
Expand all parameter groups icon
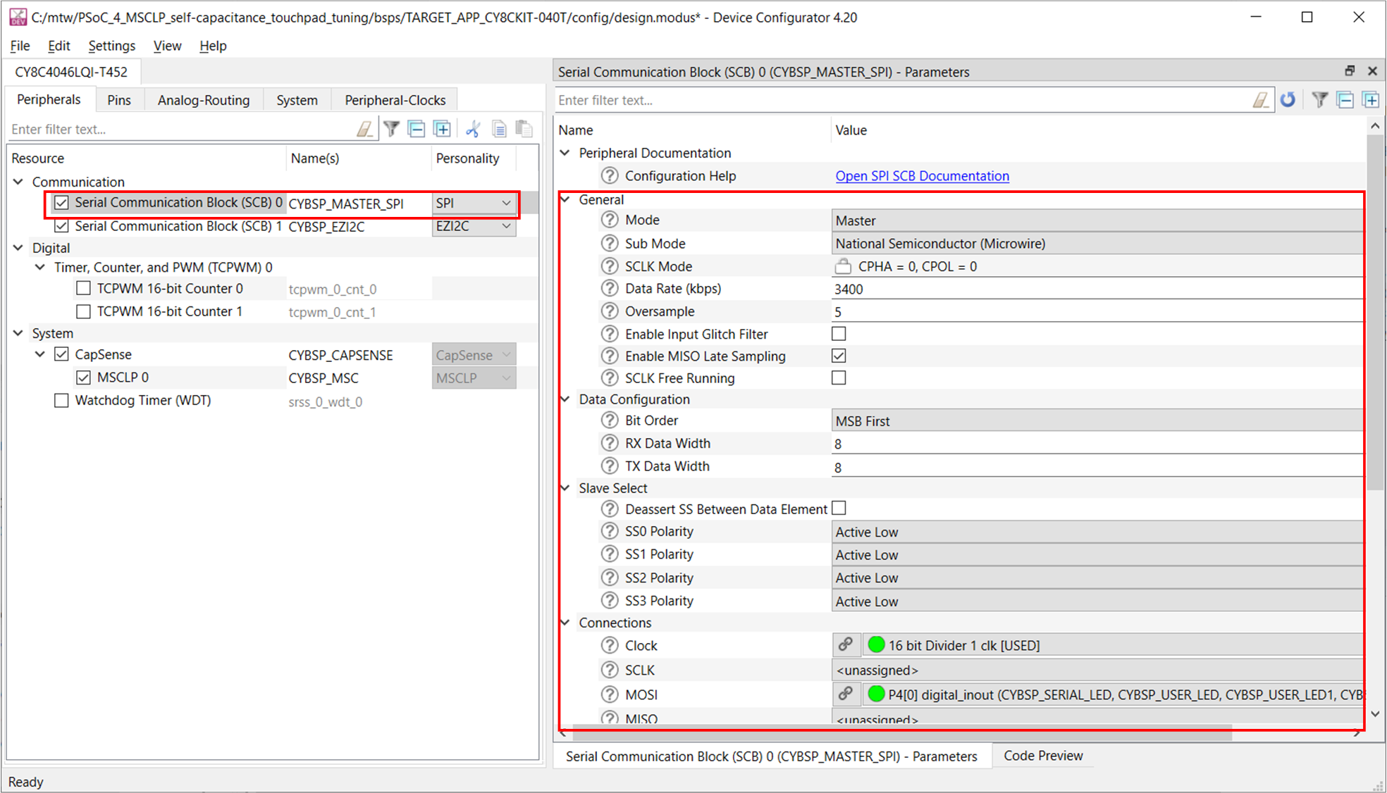coord(1371,100)
